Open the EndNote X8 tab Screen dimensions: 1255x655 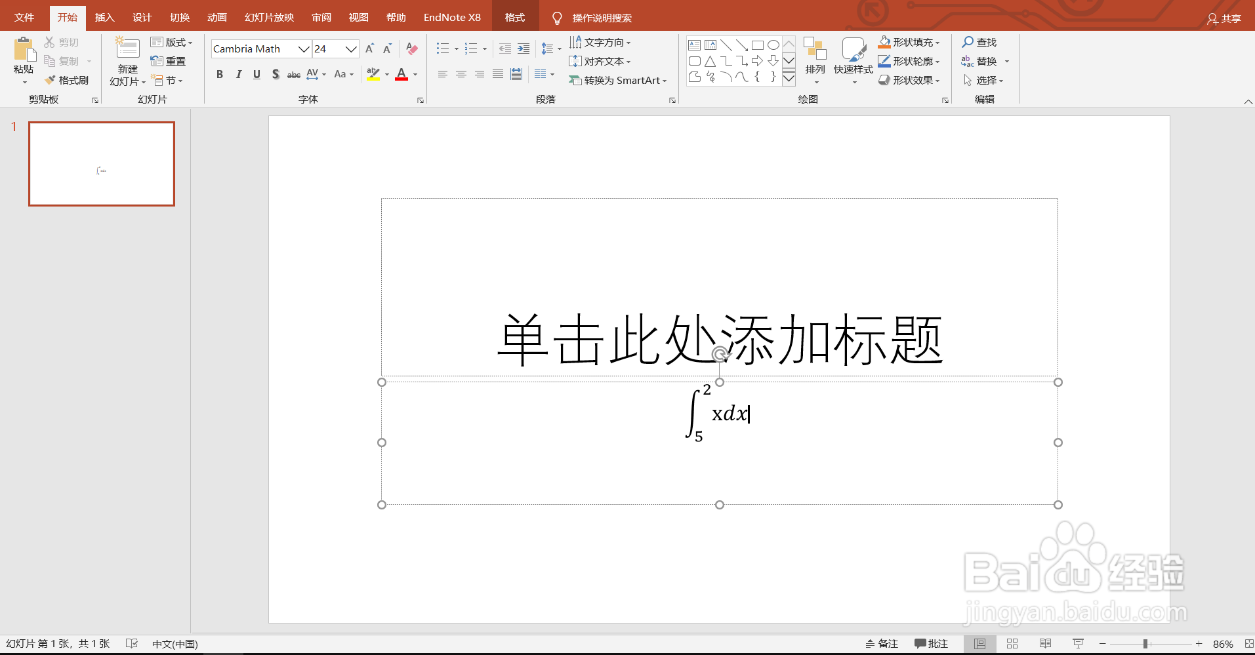click(452, 18)
